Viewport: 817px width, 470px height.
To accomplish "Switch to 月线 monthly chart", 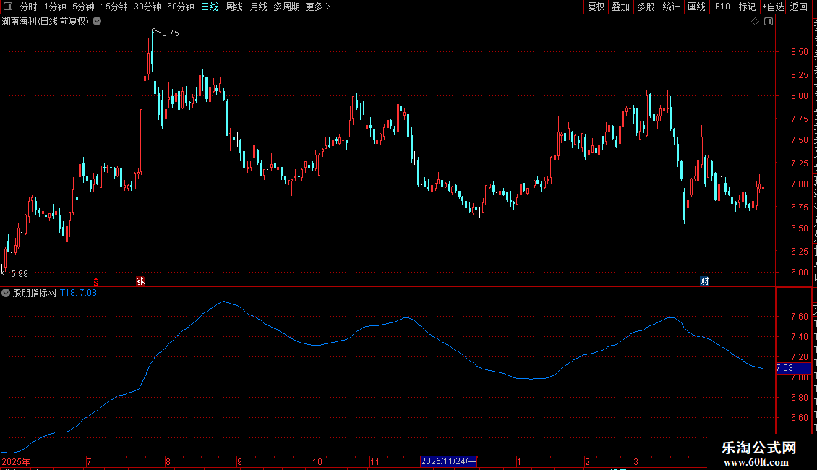I will [x=258, y=7].
